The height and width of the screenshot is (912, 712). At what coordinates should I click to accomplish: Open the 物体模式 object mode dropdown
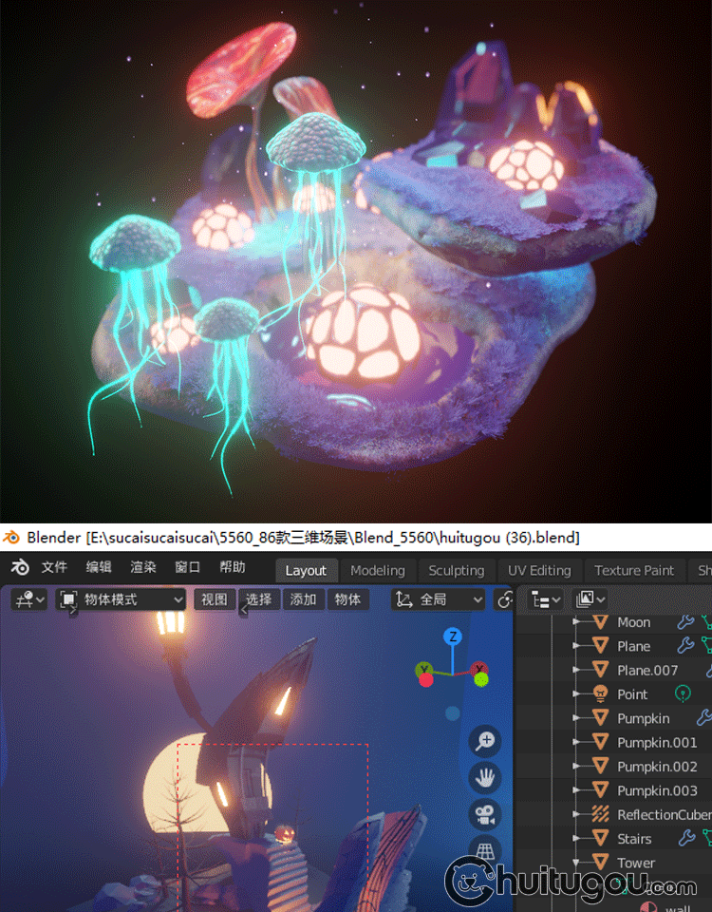(x=122, y=599)
